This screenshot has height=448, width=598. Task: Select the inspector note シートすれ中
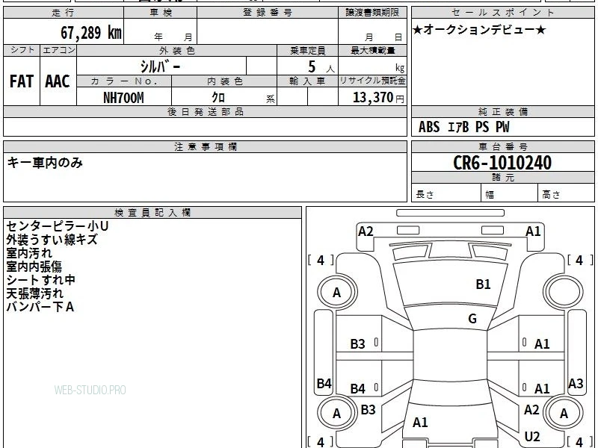[x=41, y=280]
